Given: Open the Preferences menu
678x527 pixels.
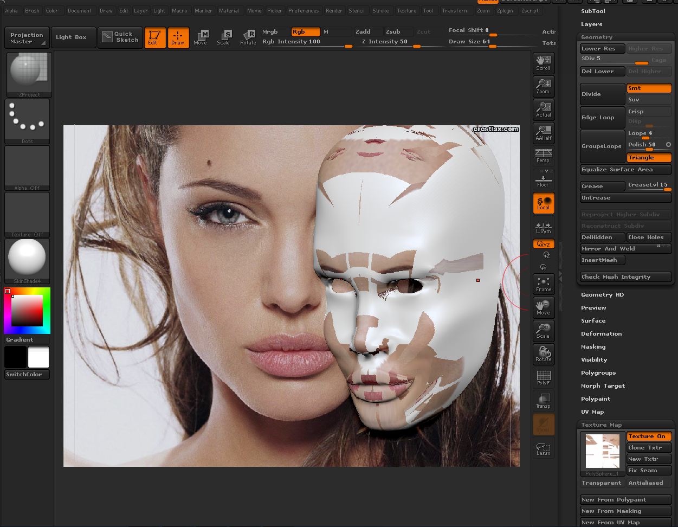Looking at the screenshot, I should point(304,11).
